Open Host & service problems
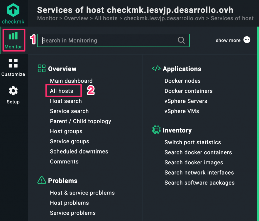This screenshot has width=259, height=221. tap(82, 193)
